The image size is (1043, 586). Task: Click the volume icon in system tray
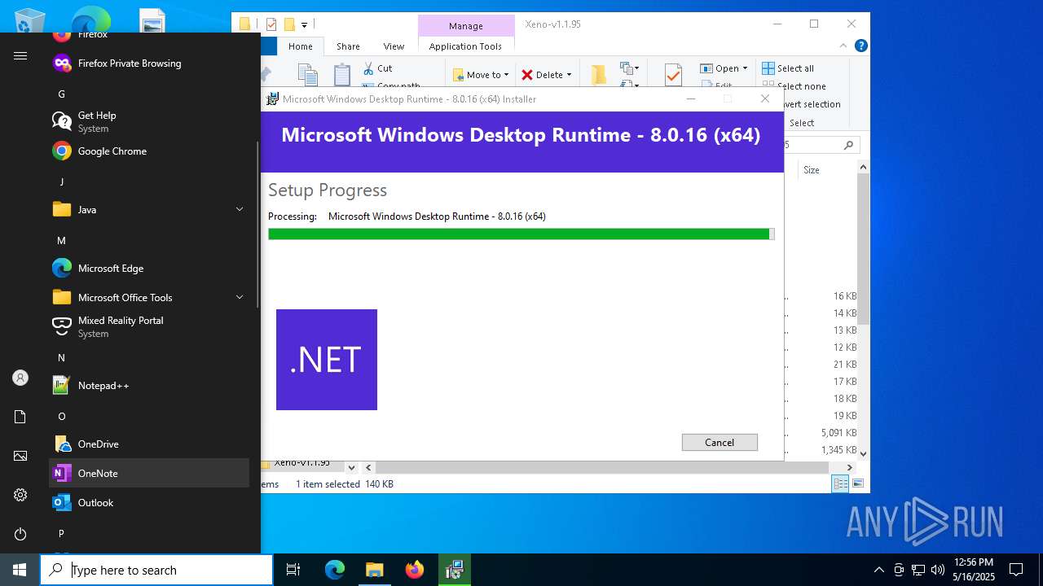tap(938, 570)
